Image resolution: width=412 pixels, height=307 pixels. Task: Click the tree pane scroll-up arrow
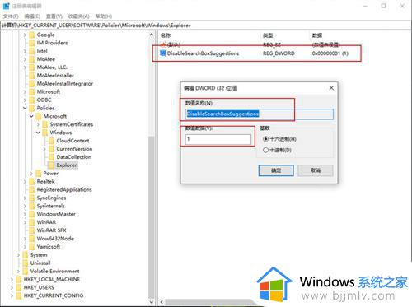click(x=152, y=35)
